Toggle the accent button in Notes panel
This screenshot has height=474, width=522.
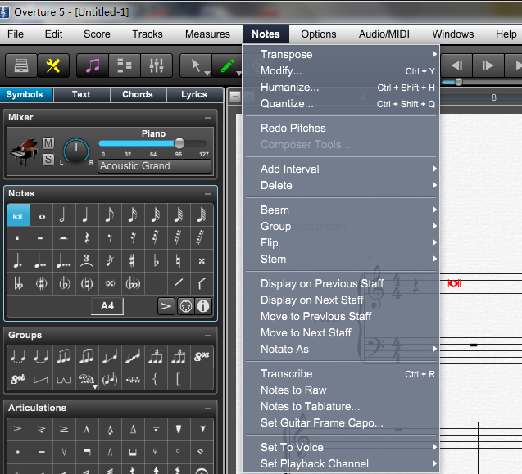coord(166,306)
